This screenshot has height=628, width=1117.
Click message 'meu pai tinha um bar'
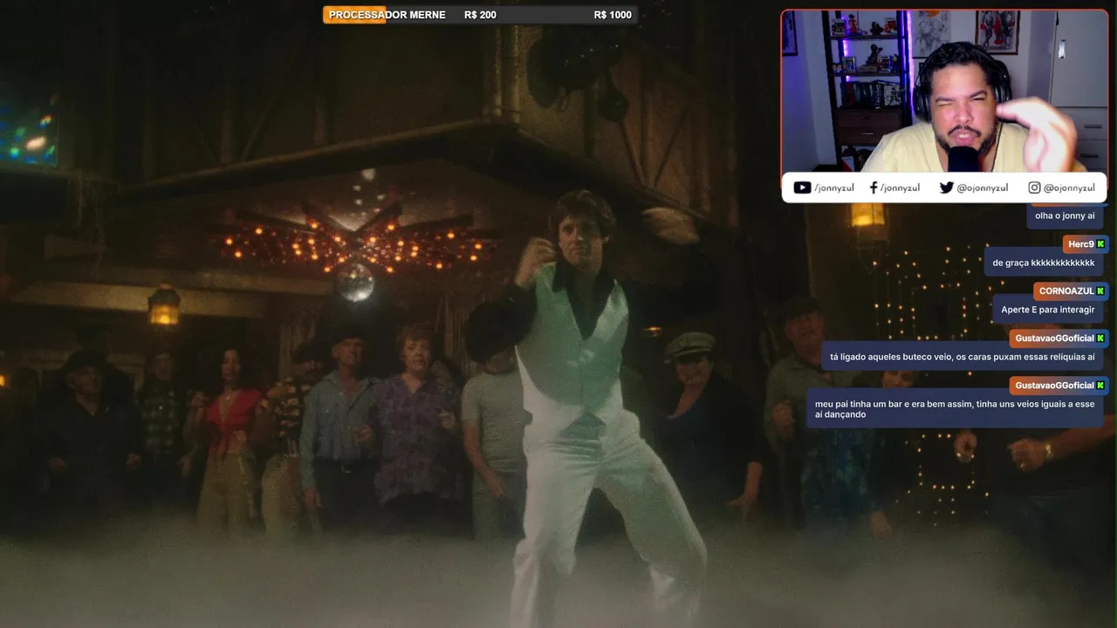tap(955, 409)
